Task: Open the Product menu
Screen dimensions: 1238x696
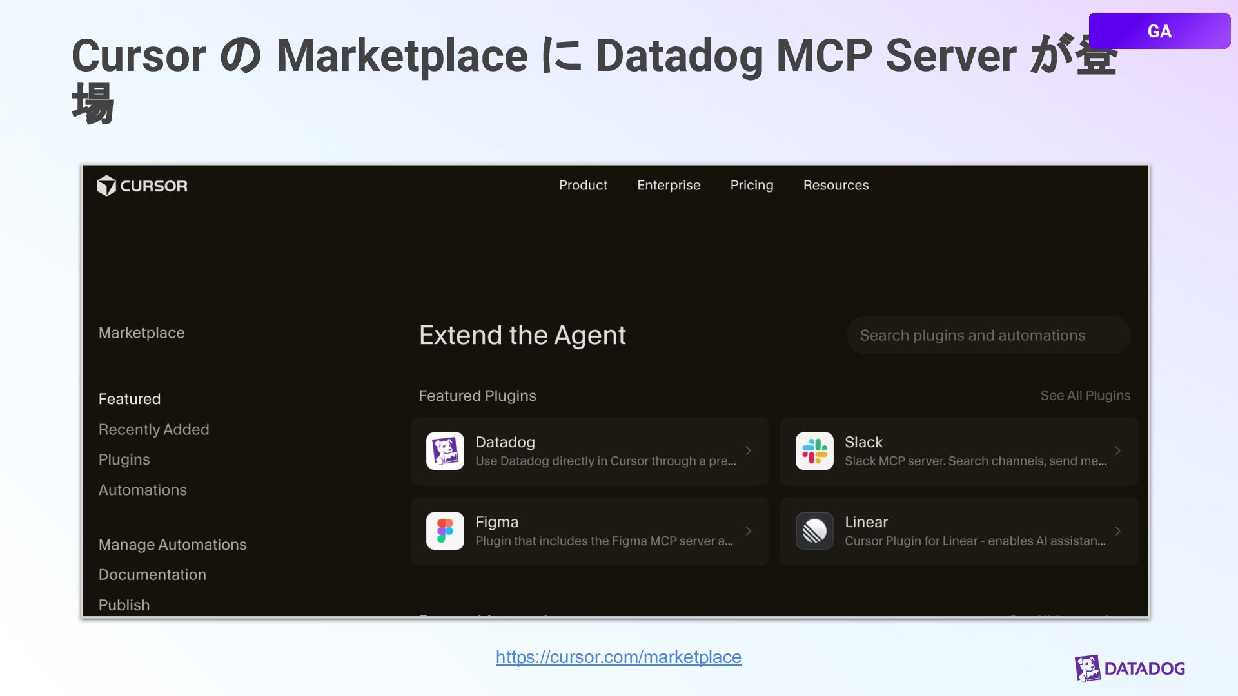Action: (583, 186)
